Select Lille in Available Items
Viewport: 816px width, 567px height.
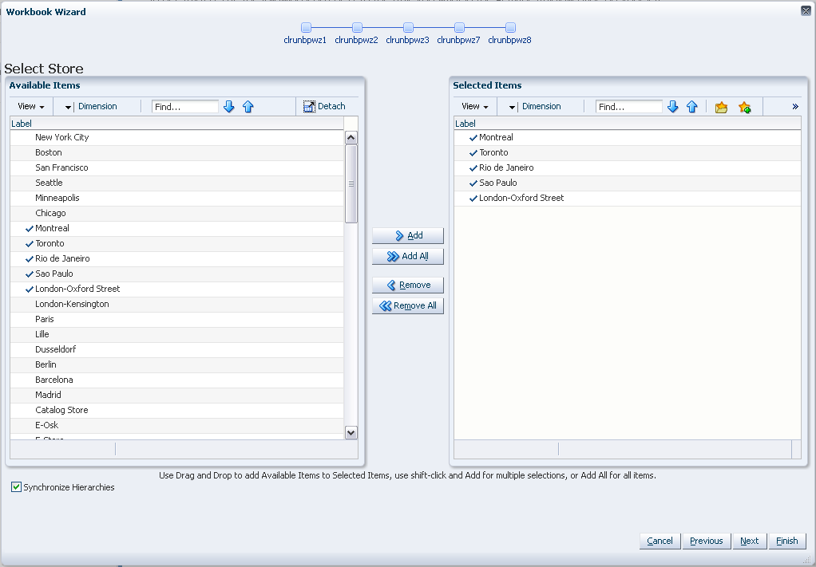[x=177, y=334]
